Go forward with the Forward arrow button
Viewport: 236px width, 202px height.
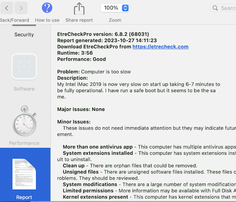[x=21, y=8]
